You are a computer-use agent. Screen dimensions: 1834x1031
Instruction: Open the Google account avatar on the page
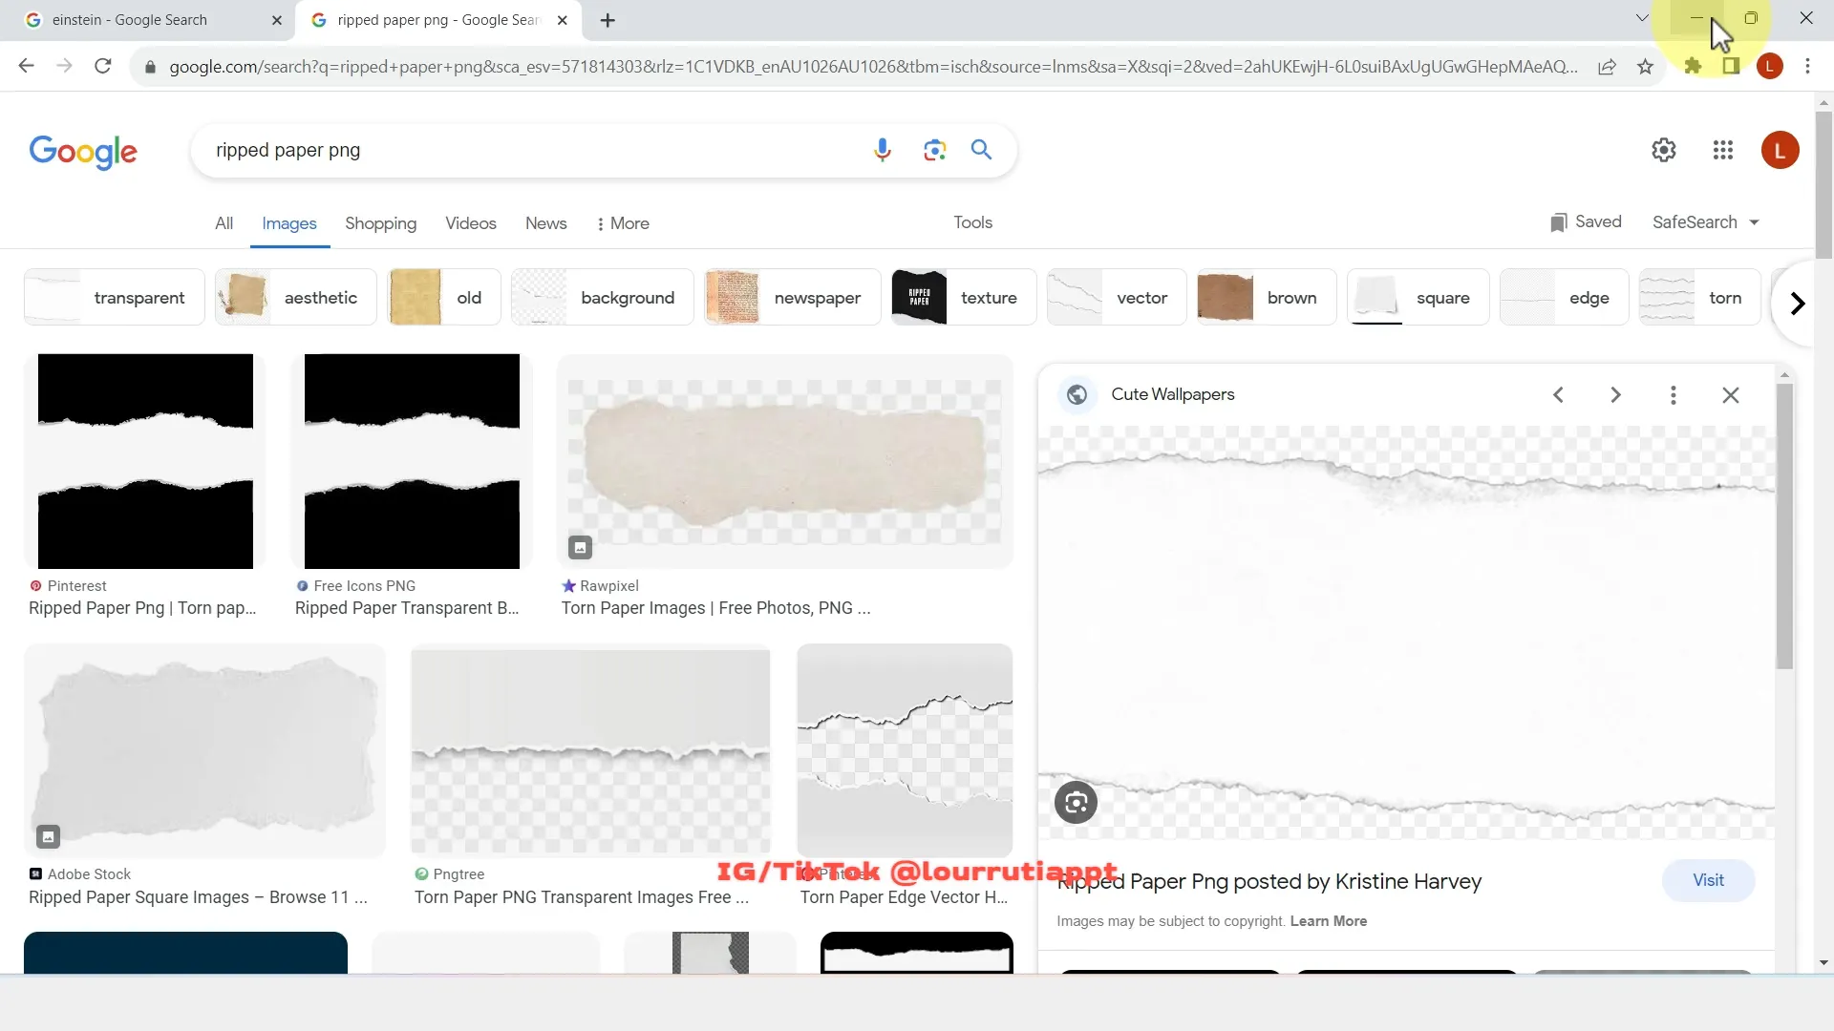1780,150
